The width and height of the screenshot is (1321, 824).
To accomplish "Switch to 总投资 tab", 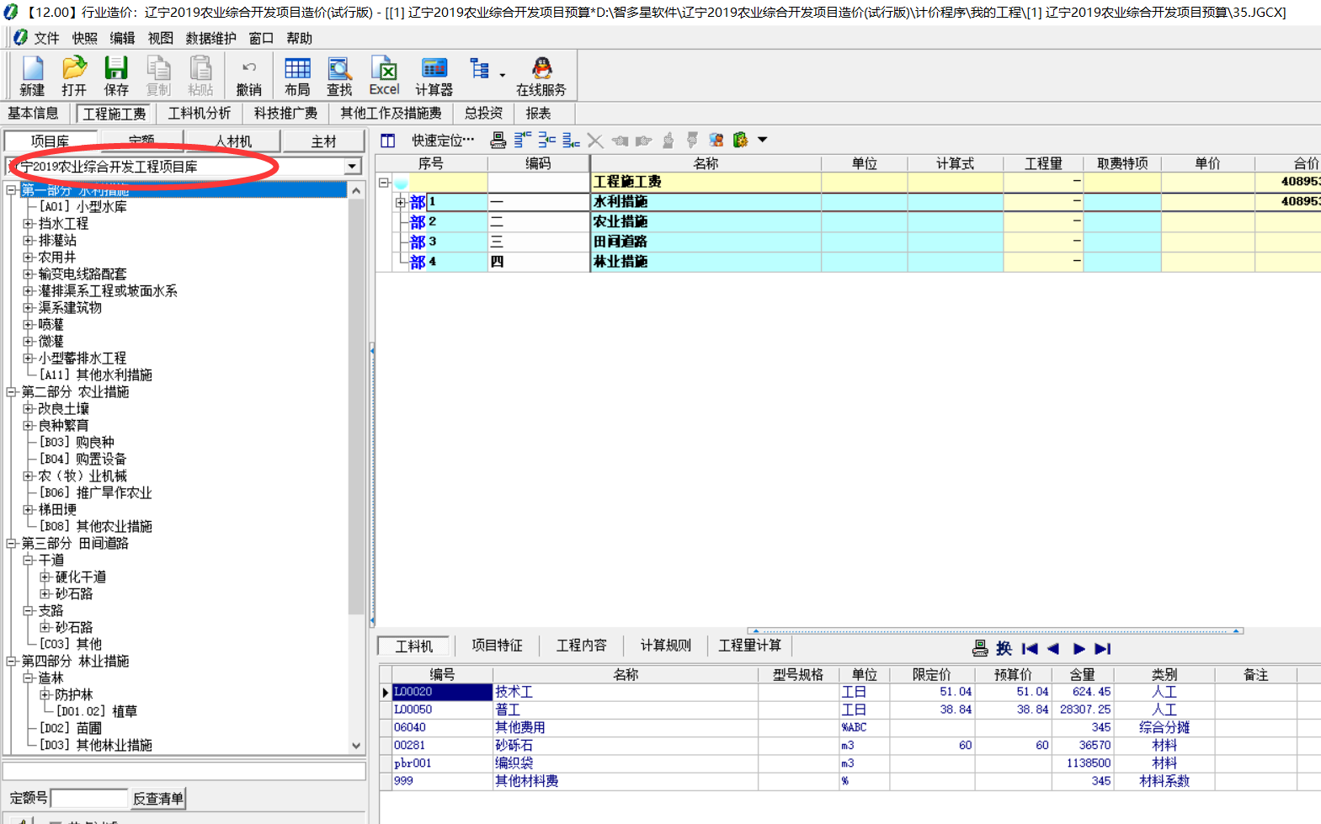I will [483, 113].
